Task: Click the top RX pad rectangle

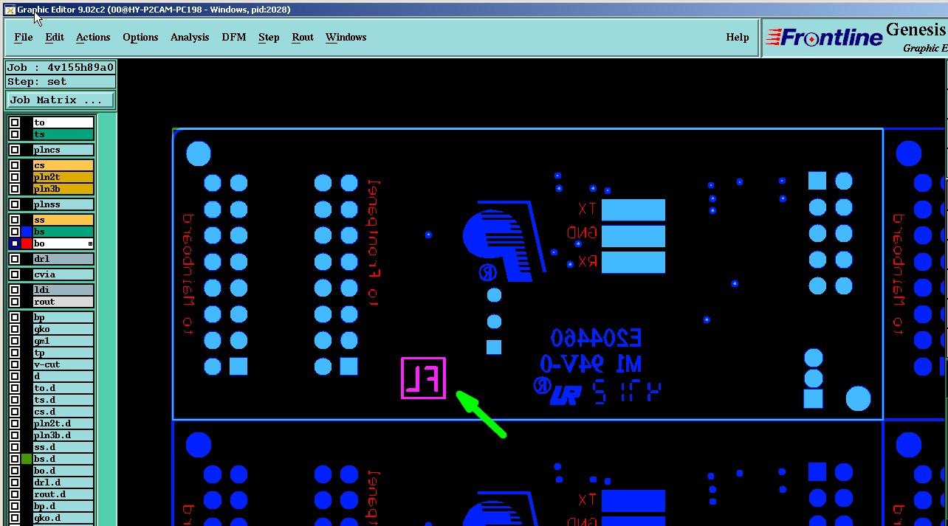Action: (x=633, y=262)
